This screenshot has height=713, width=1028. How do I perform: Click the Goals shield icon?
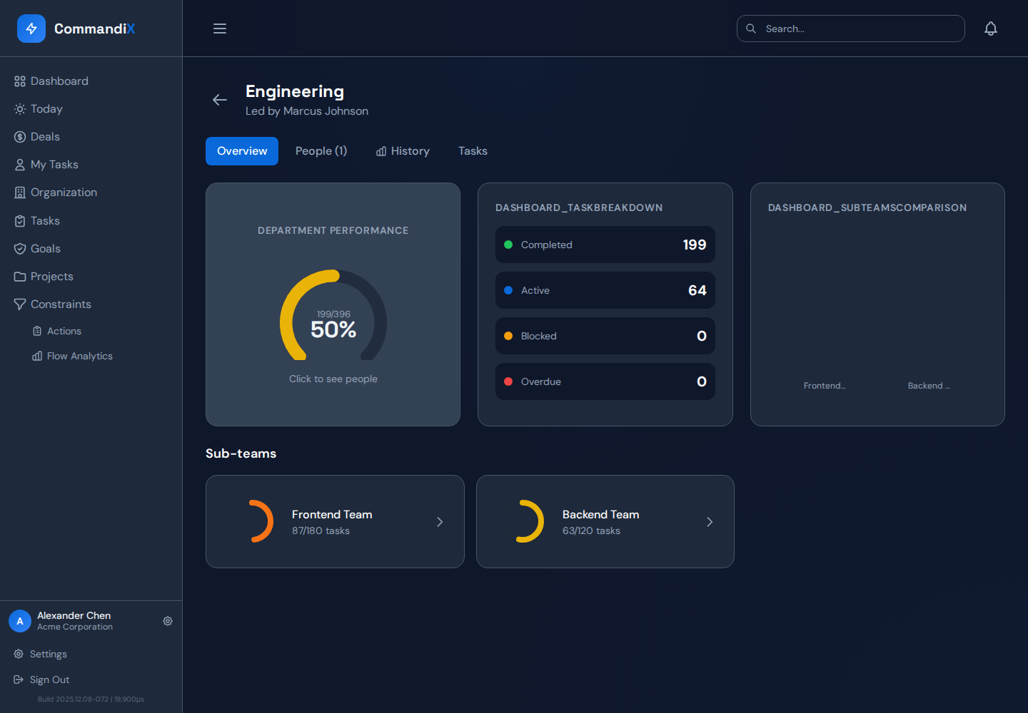coord(20,249)
